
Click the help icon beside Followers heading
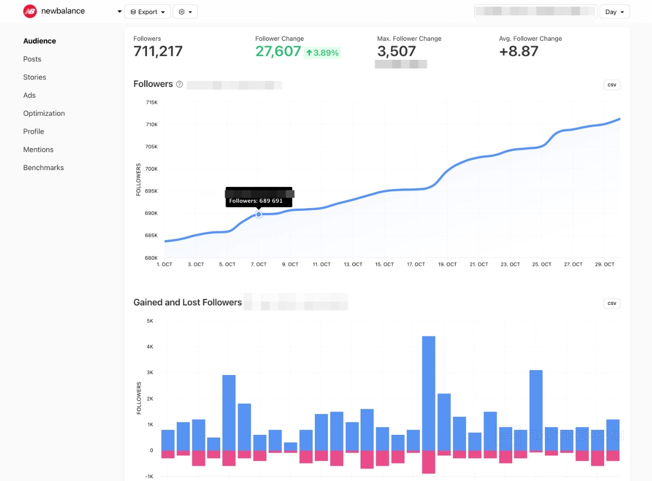pyautogui.click(x=179, y=84)
